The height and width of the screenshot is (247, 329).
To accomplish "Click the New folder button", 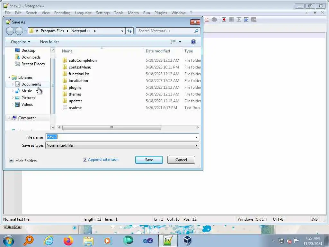I will [49, 42].
